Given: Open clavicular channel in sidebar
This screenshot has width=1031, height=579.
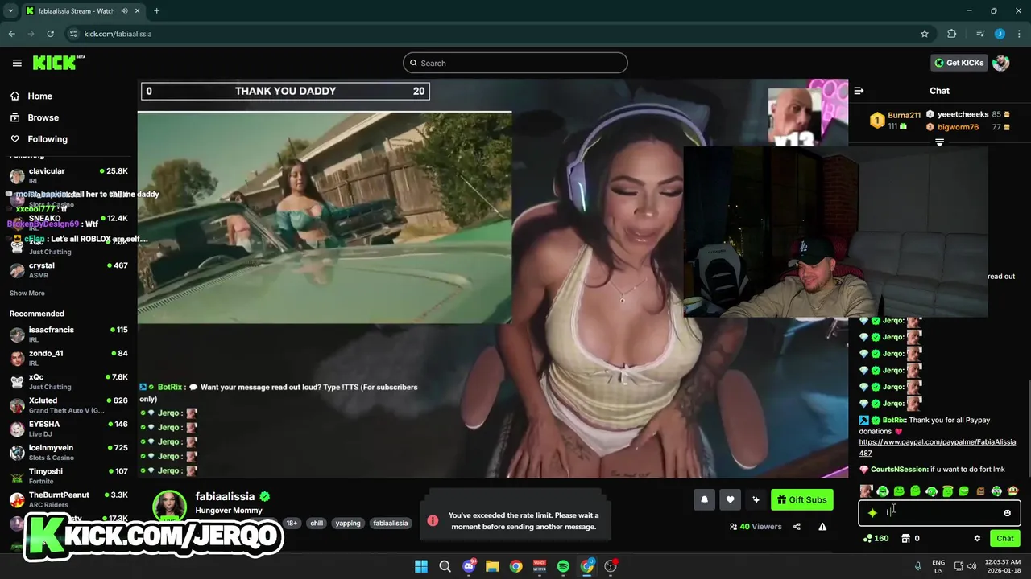Looking at the screenshot, I should coord(68,175).
